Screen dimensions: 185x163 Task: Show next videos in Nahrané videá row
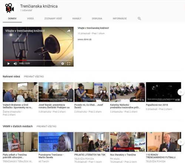click(181, 92)
